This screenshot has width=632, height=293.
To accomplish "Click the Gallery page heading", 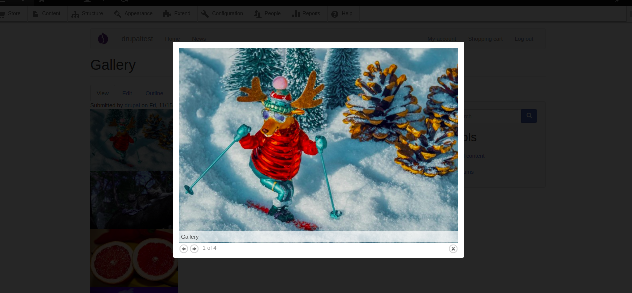I will (x=113, y=65).
